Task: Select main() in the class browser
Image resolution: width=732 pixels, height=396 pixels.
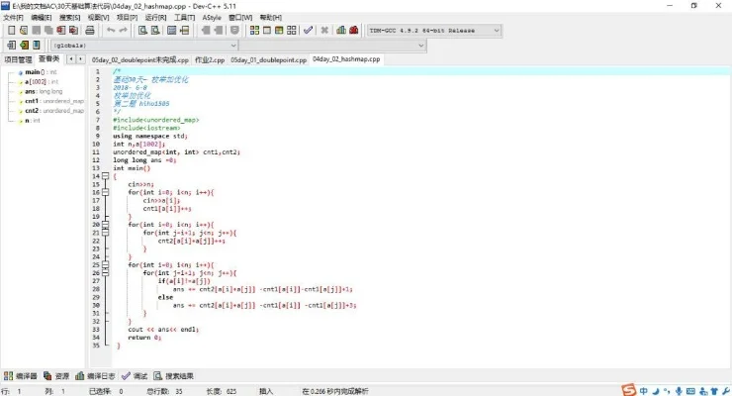Action: coord(41,72)
